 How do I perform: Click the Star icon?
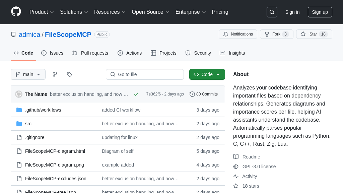coord(303,34)
